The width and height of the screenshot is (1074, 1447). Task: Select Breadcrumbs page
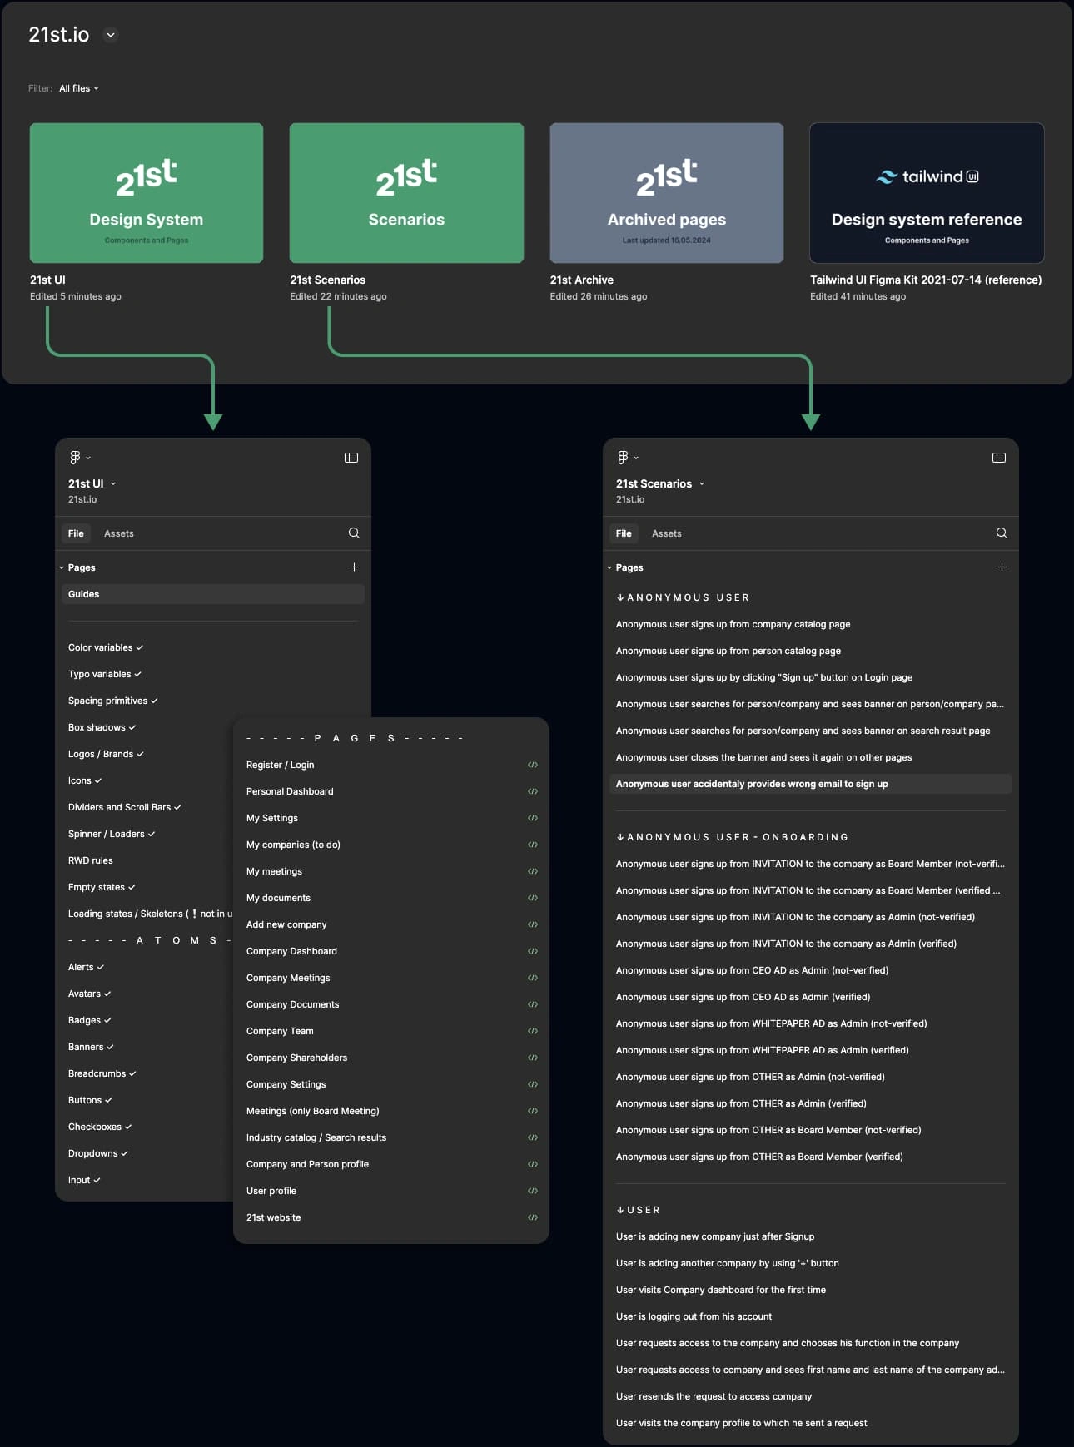pos(102,1073)
